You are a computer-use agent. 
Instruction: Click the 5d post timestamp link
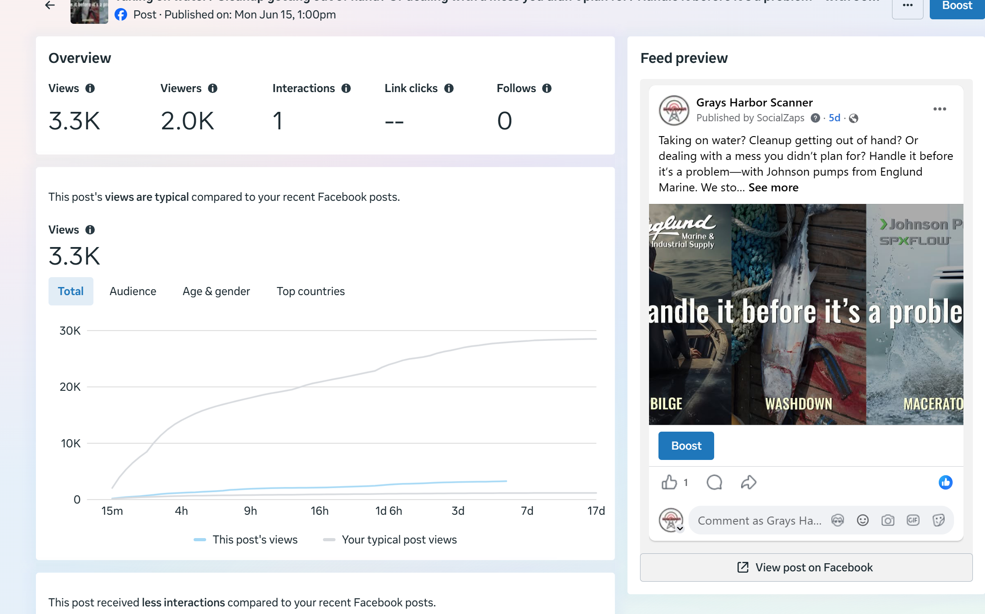pyautogui.click(x=835, y=118)
